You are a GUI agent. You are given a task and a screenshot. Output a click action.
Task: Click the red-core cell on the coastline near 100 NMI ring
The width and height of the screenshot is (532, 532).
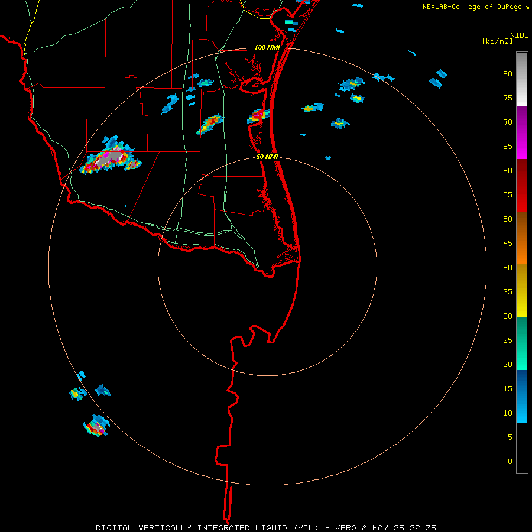[x=258, y=116]
